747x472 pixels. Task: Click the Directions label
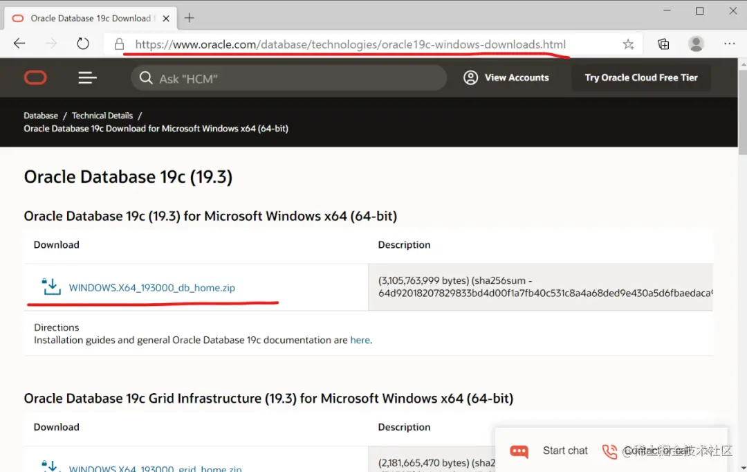coord(56,327)
